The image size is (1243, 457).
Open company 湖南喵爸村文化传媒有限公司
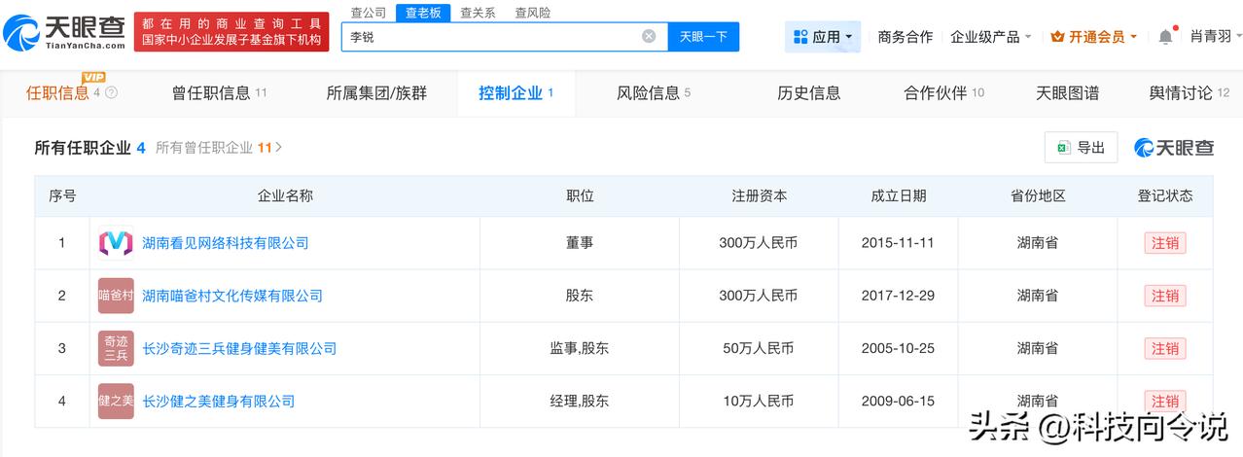[x=232, y=296]
